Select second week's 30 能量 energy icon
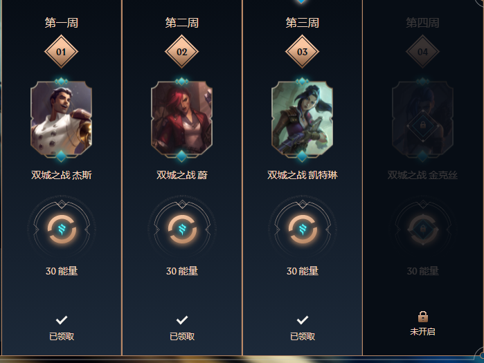This screenshot has width=484, height=363. pos(182,229)
